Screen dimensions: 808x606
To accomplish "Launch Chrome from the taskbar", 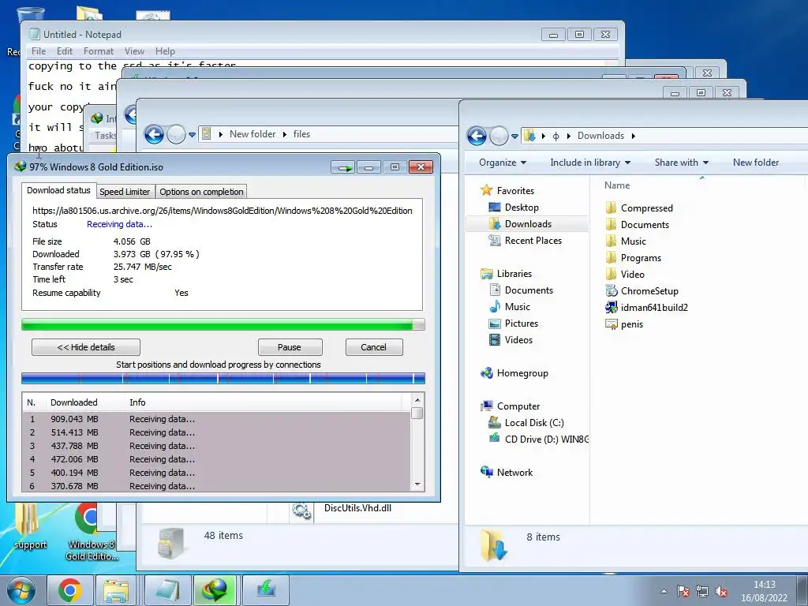I will click(70, 590).
